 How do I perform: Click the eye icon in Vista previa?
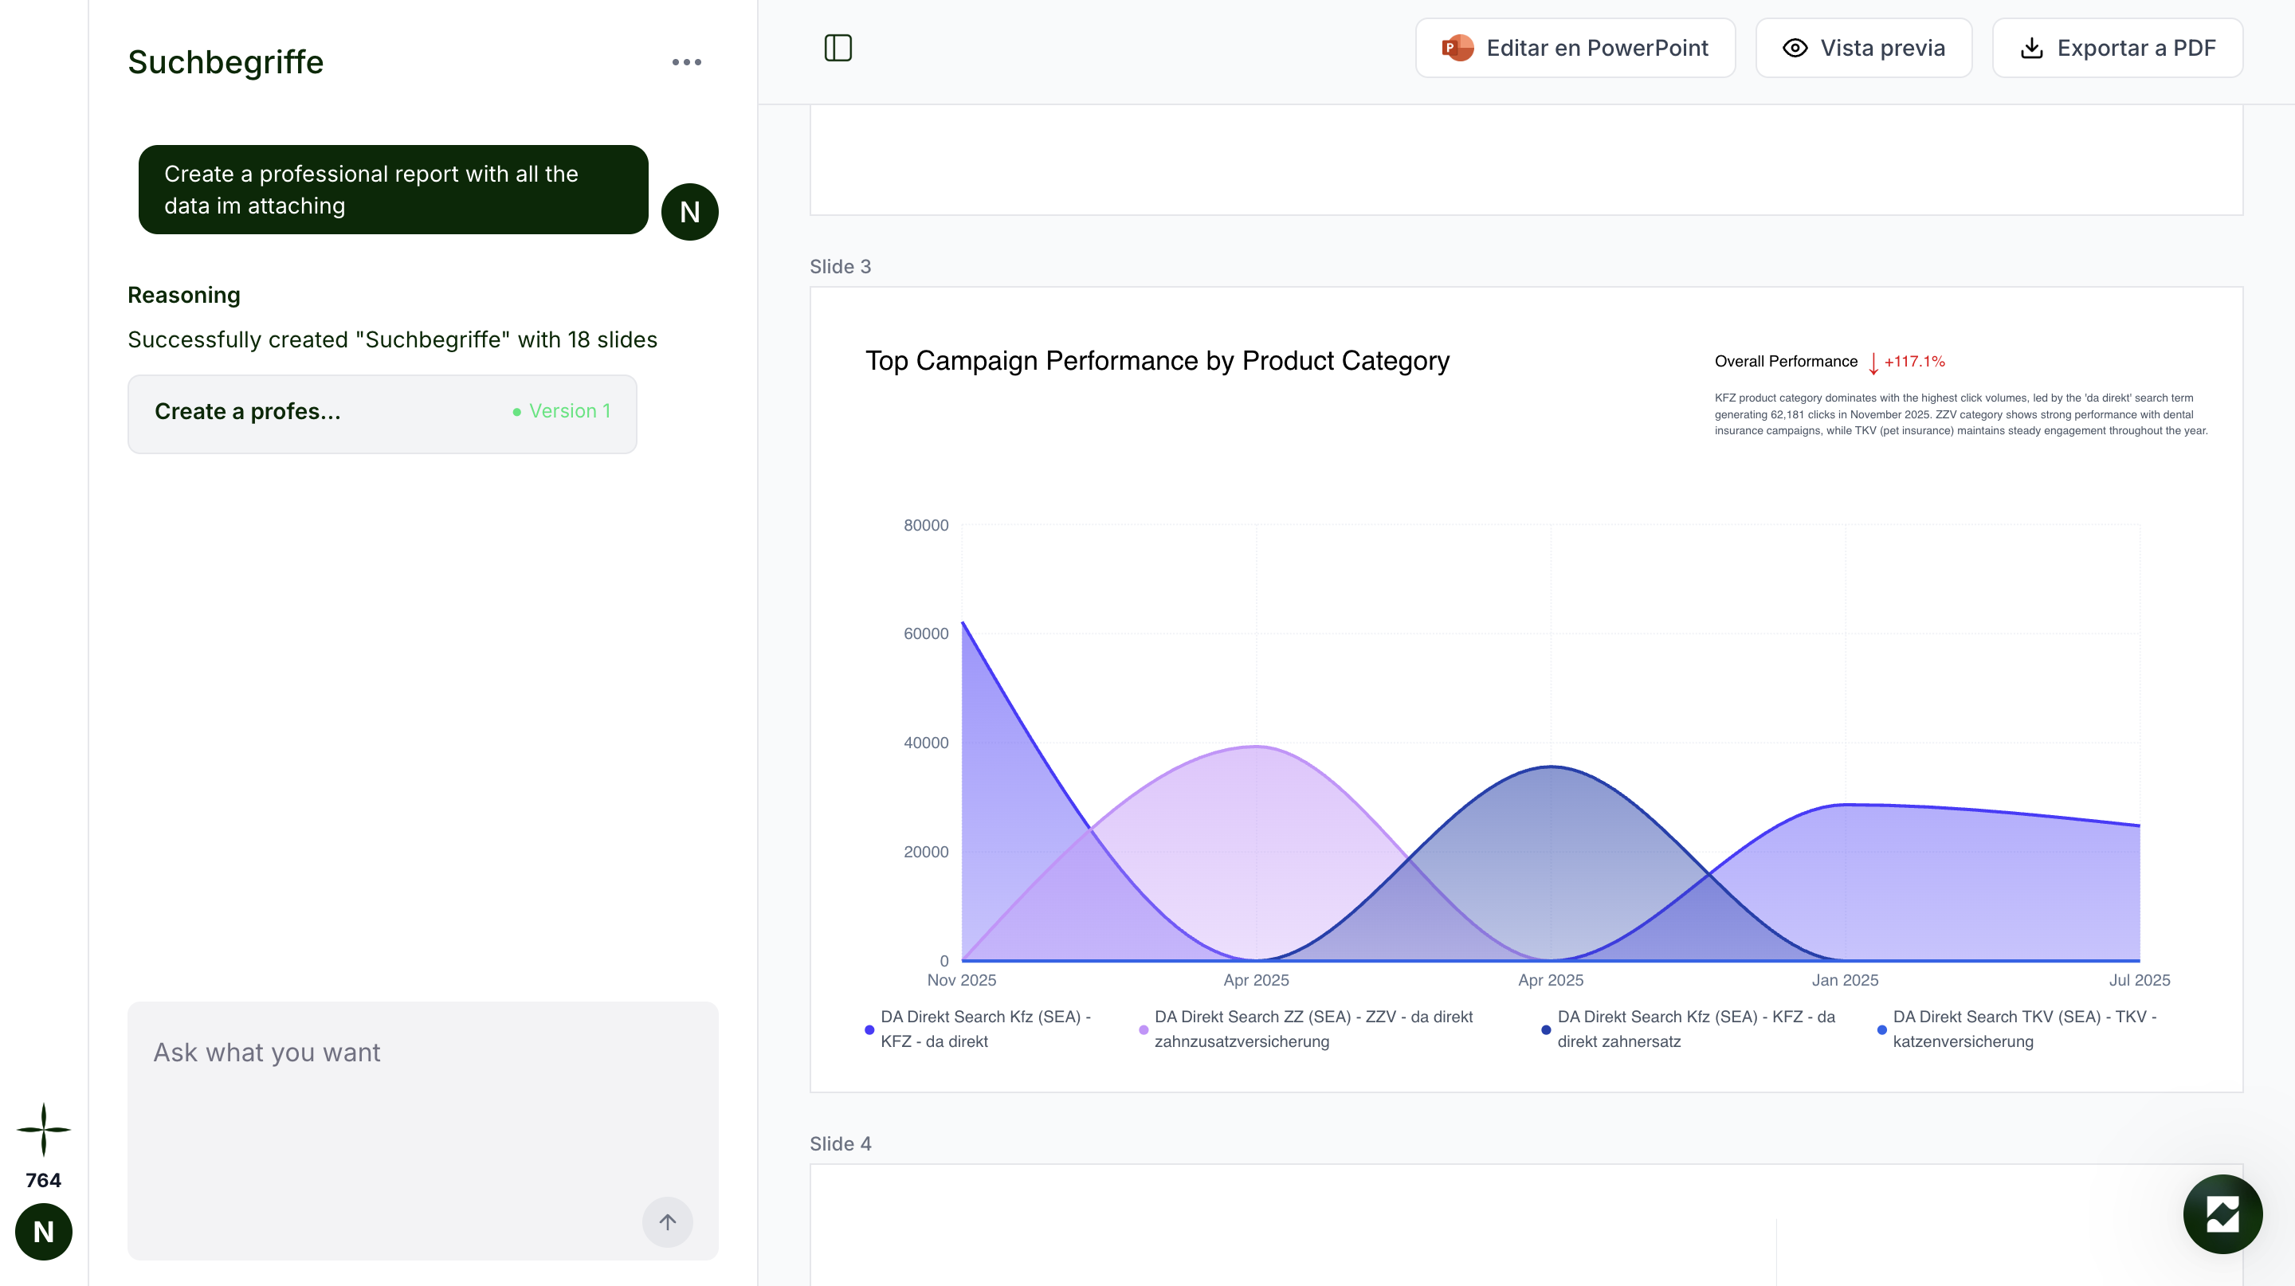point(1795,48)
